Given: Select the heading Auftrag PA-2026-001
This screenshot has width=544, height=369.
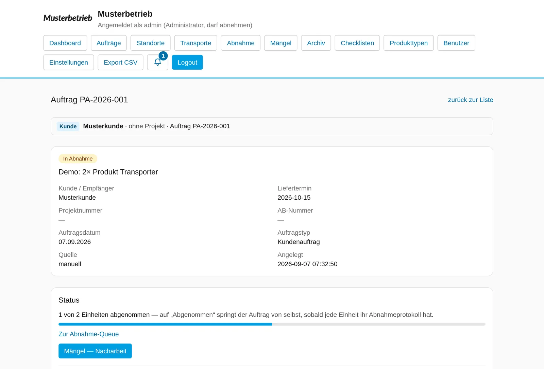Looking at the screenshot, I should 89,100.
